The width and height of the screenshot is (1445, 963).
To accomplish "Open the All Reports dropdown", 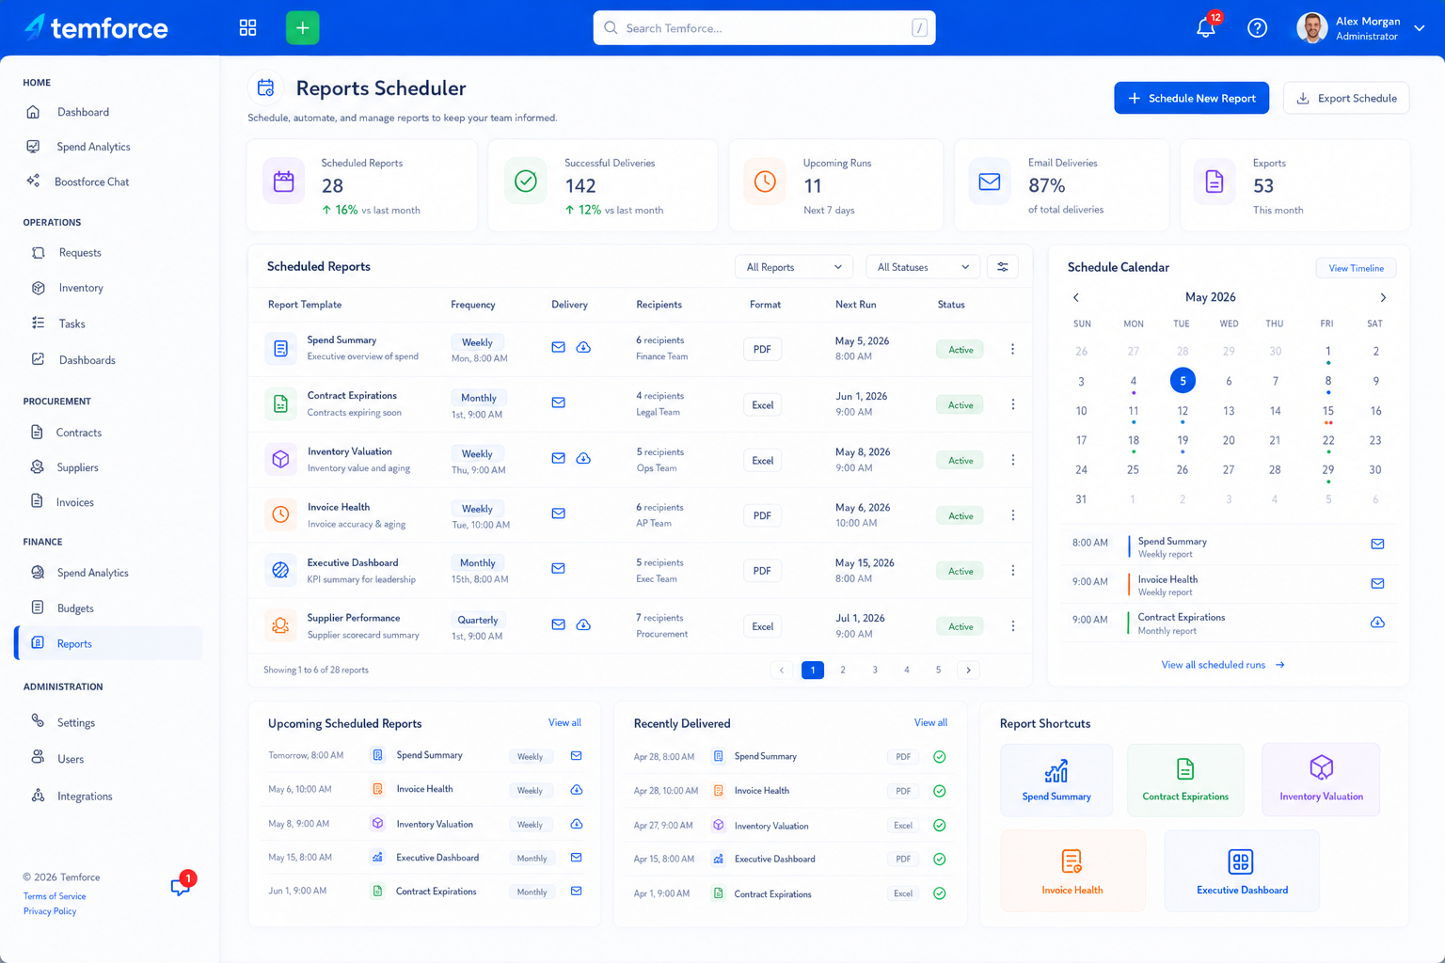I will [794, 267].
